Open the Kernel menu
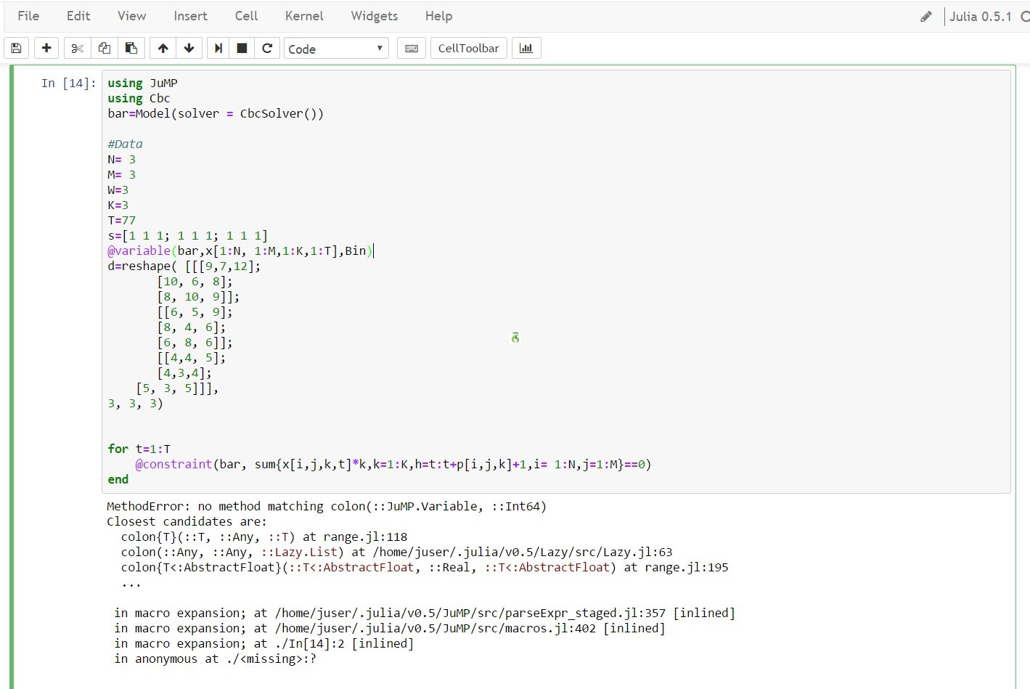 pyautogui.click(x=304, y=16)
